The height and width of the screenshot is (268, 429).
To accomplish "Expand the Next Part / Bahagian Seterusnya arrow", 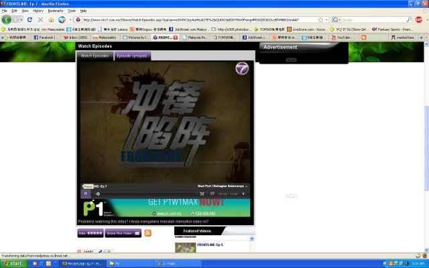I will [247, 186].
